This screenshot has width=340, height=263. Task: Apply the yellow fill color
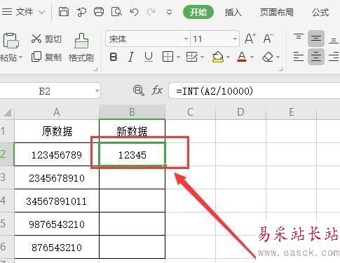tap(218, 57)
